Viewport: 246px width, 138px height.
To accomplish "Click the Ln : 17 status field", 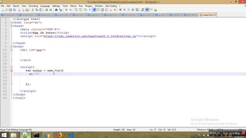I will pos(153,130).
